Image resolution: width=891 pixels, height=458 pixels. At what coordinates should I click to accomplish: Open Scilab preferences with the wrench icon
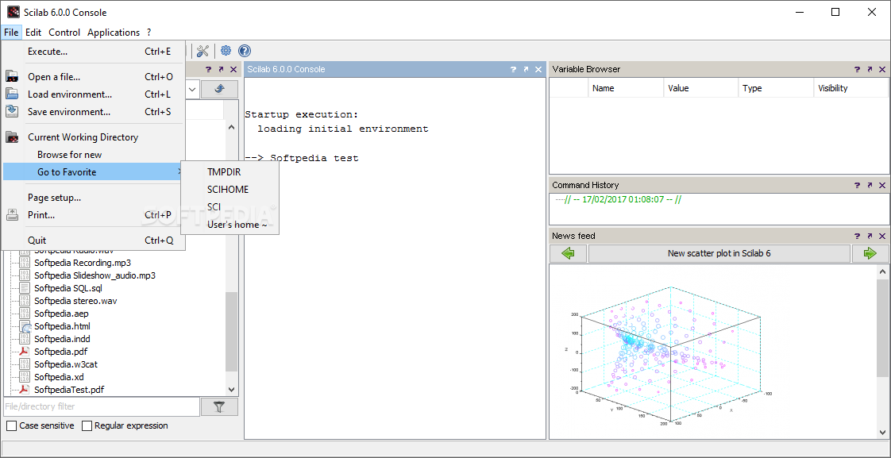click(202, 51)
